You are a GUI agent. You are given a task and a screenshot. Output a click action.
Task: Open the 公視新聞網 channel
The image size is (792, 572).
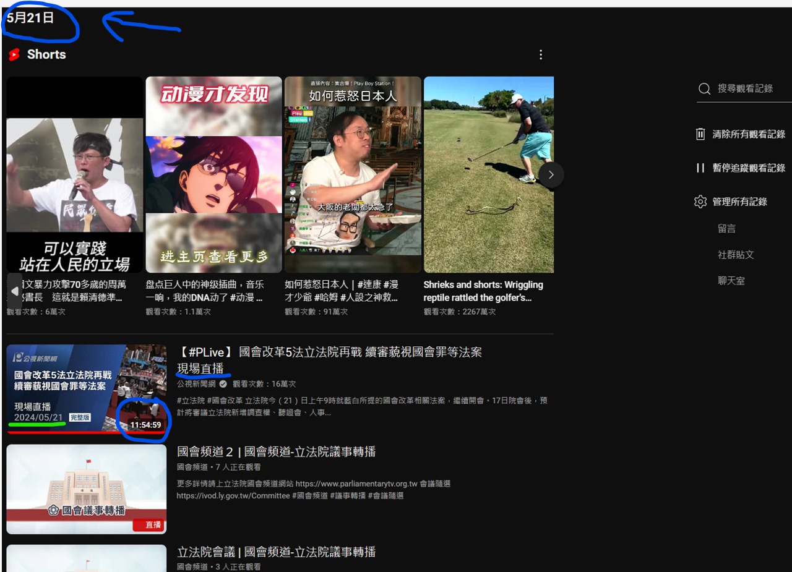[x=196, y=384]
